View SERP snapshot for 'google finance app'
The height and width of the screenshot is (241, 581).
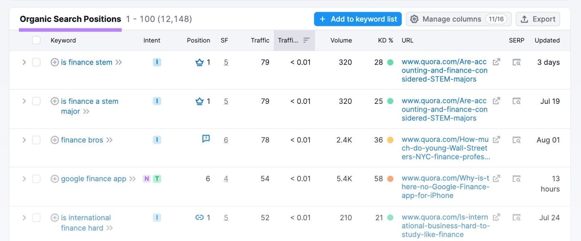(516, 179)
